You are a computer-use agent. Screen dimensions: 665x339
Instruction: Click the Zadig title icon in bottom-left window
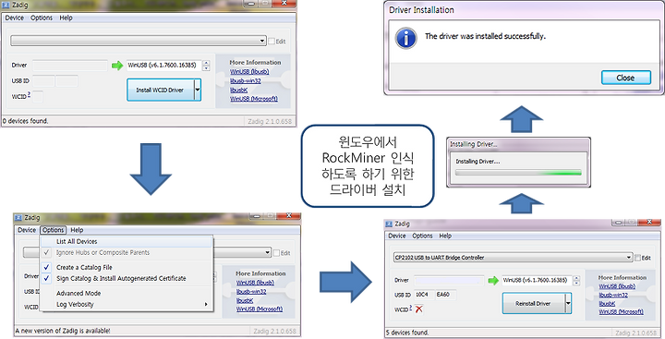tap(18, 218)
